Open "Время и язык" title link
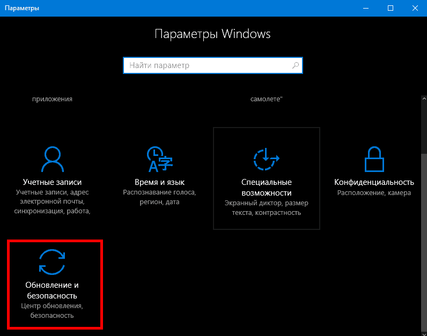427x336 pixels. click(159, 182)
